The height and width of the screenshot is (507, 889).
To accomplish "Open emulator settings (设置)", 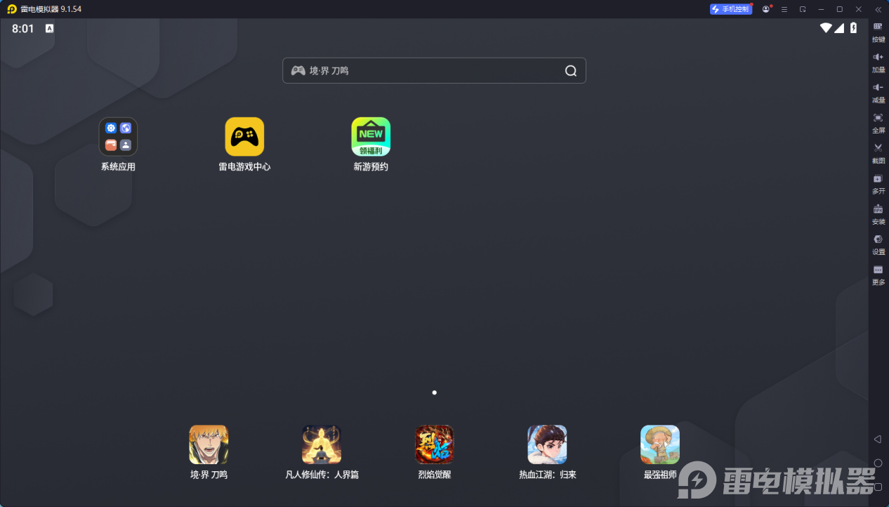I will (x=878, y=243).
